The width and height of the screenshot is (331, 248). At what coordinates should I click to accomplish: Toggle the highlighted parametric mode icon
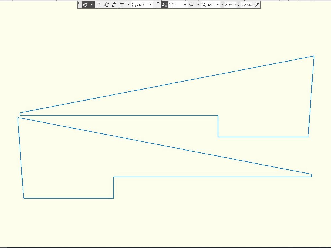[x=165, y=5]
